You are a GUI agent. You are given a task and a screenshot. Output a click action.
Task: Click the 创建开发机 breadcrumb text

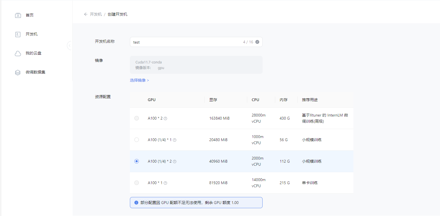118,14
